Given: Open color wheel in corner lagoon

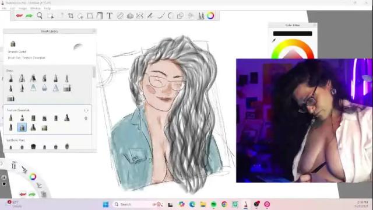Looking at the screenshot, I should tap(33, 177).
